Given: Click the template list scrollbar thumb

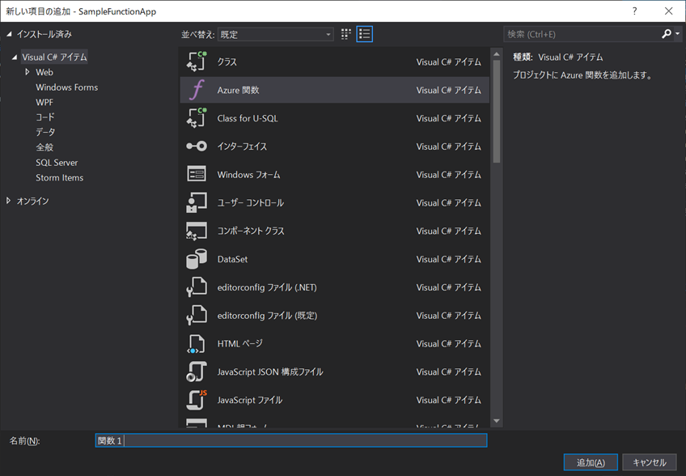Looking at the screenshot, I should point(496,111).
